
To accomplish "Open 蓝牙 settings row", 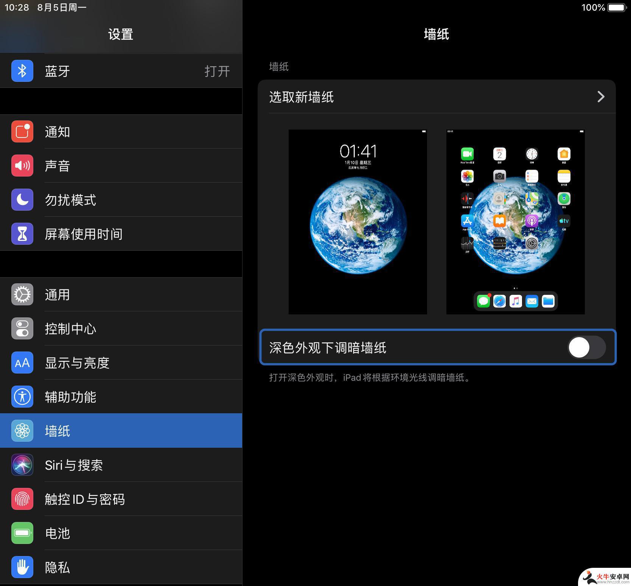I will click(121, 71).
